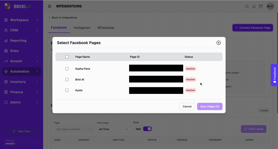
Task: Switch to the Facebook tab
Action: pyautogui.click(x=59, y=28)
